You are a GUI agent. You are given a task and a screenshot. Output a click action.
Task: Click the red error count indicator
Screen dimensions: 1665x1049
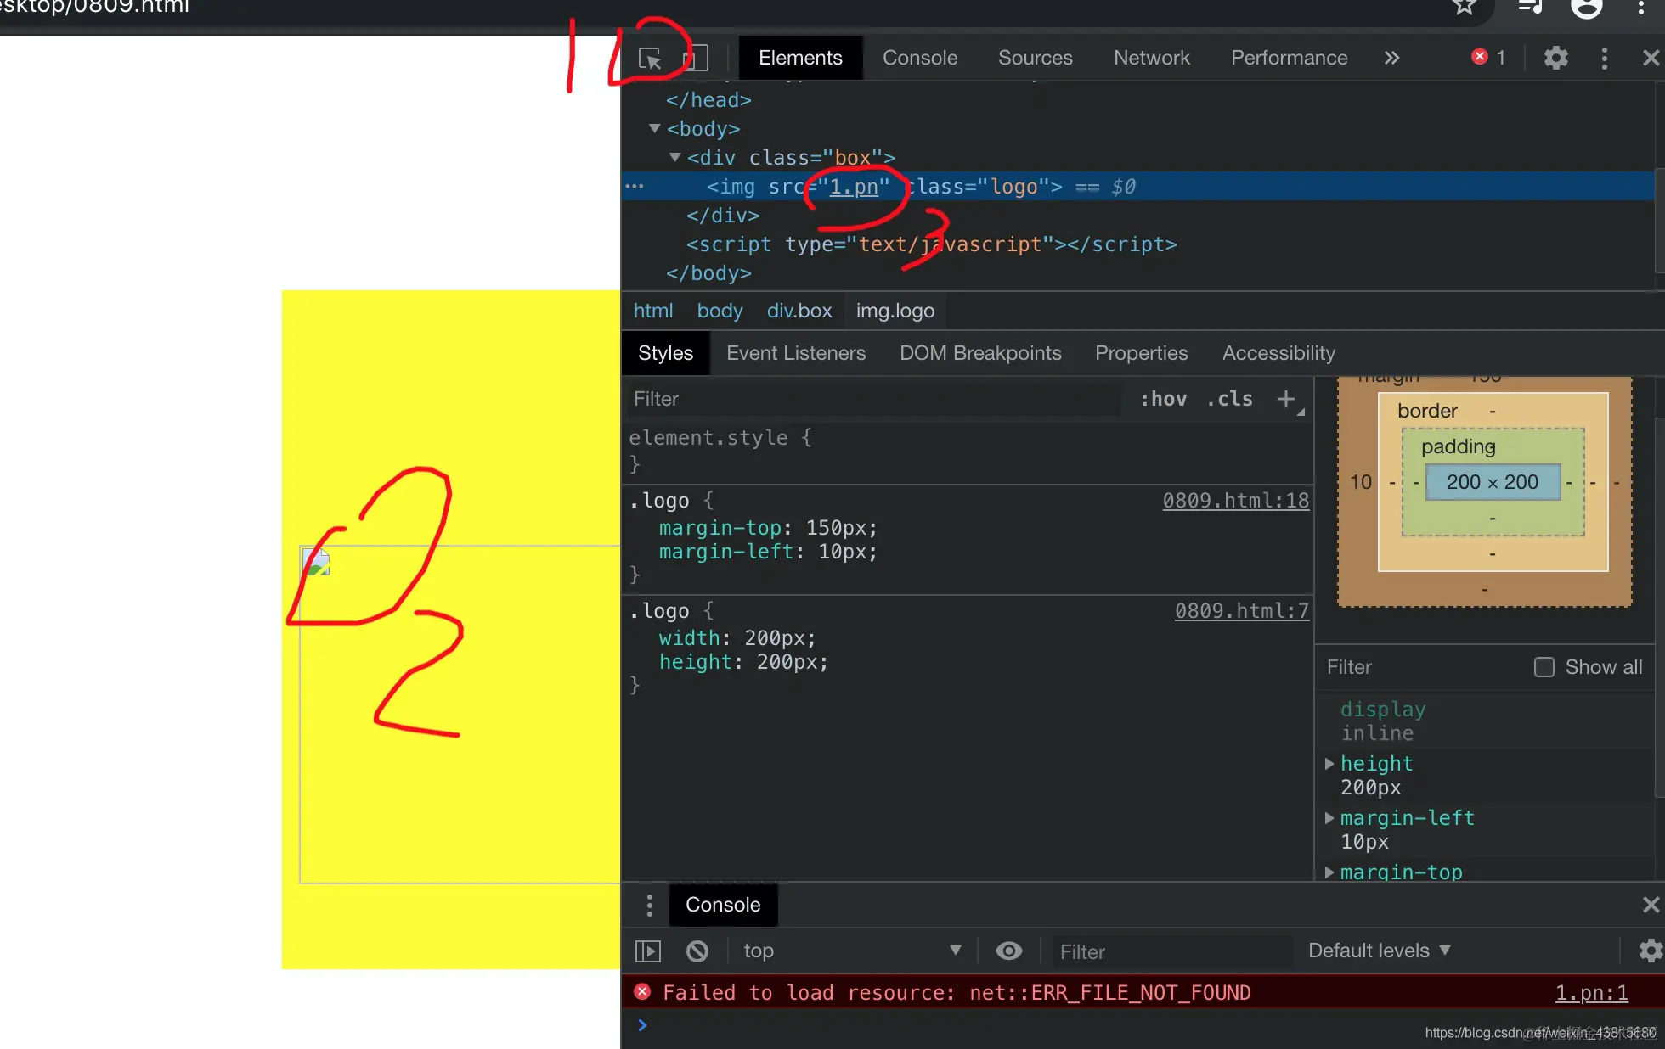1487,57
